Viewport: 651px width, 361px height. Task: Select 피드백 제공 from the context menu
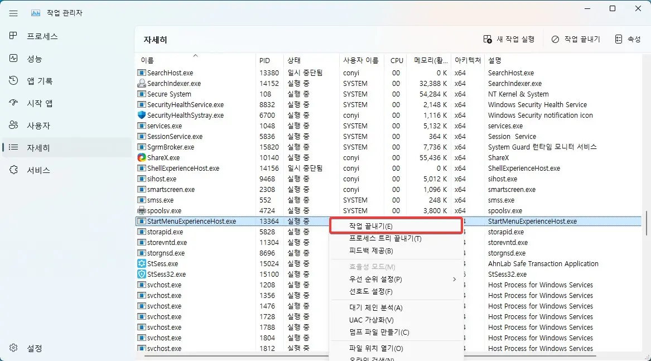coord(369,252)
